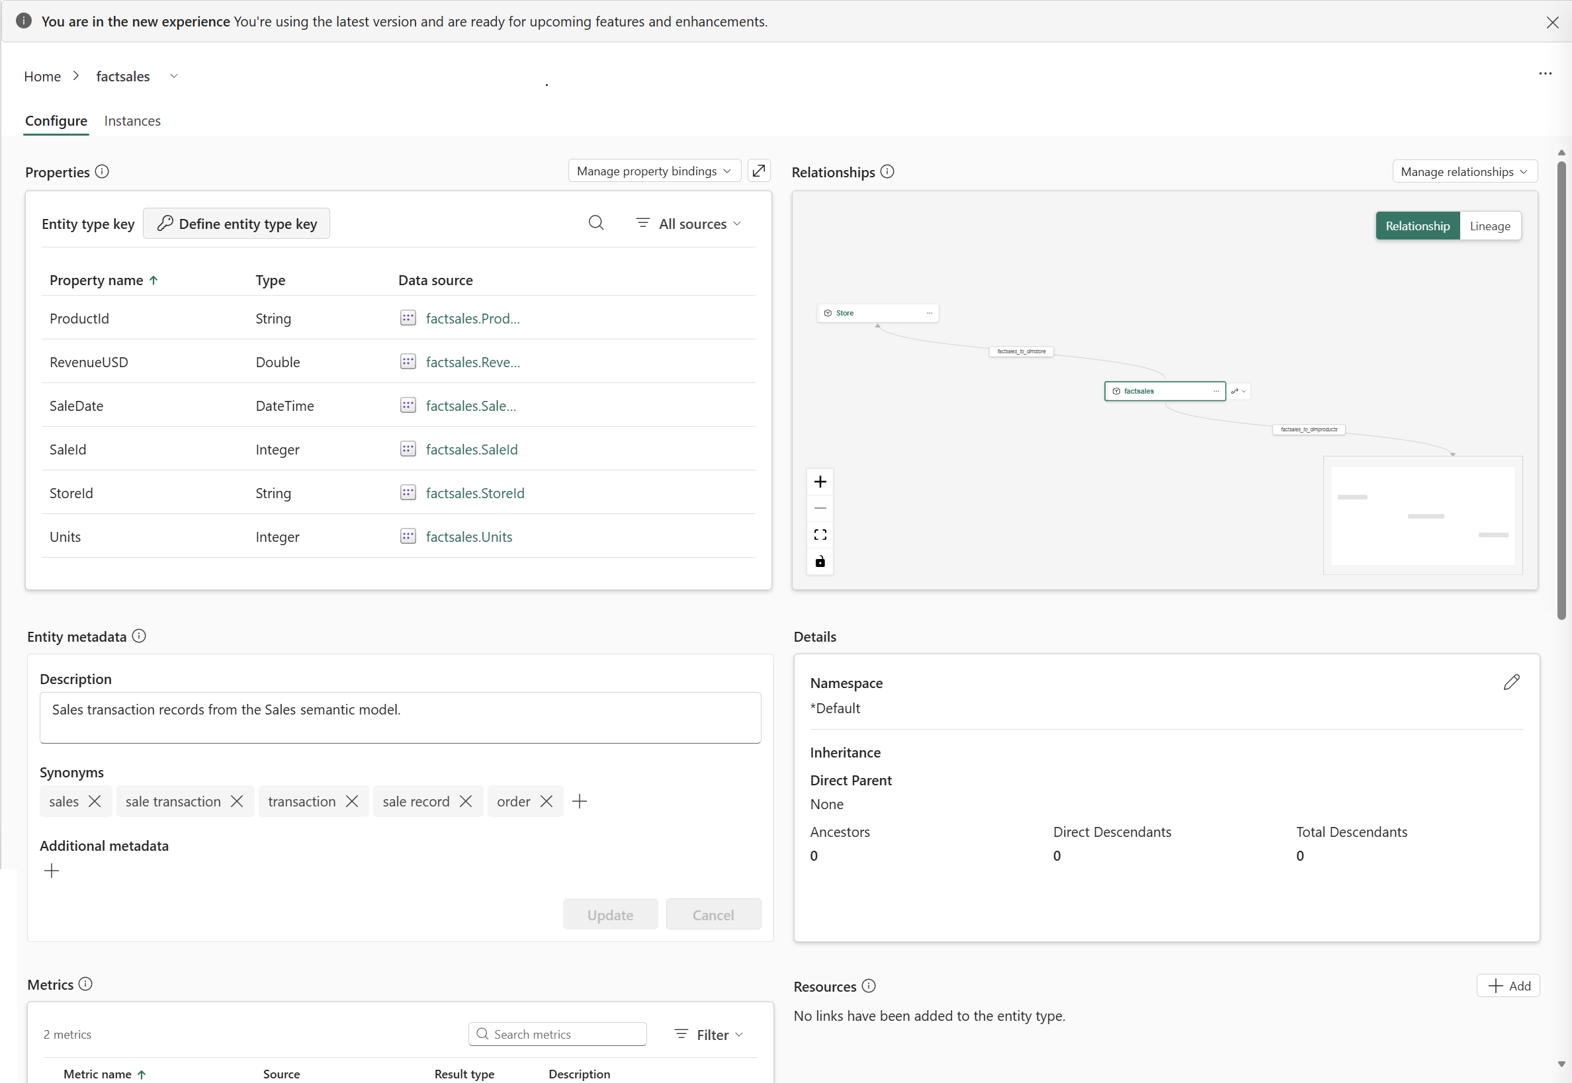Viewport: 1572px width, 1083px height.
Task: Click into the Search metrics field
Action: (x=557, y=1034)
